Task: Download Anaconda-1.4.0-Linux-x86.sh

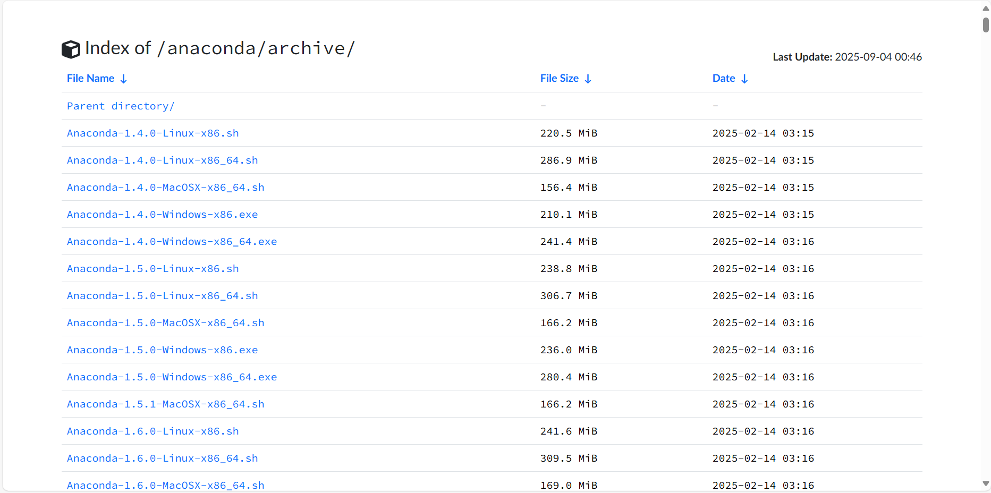Action: (x=153, y=133)
